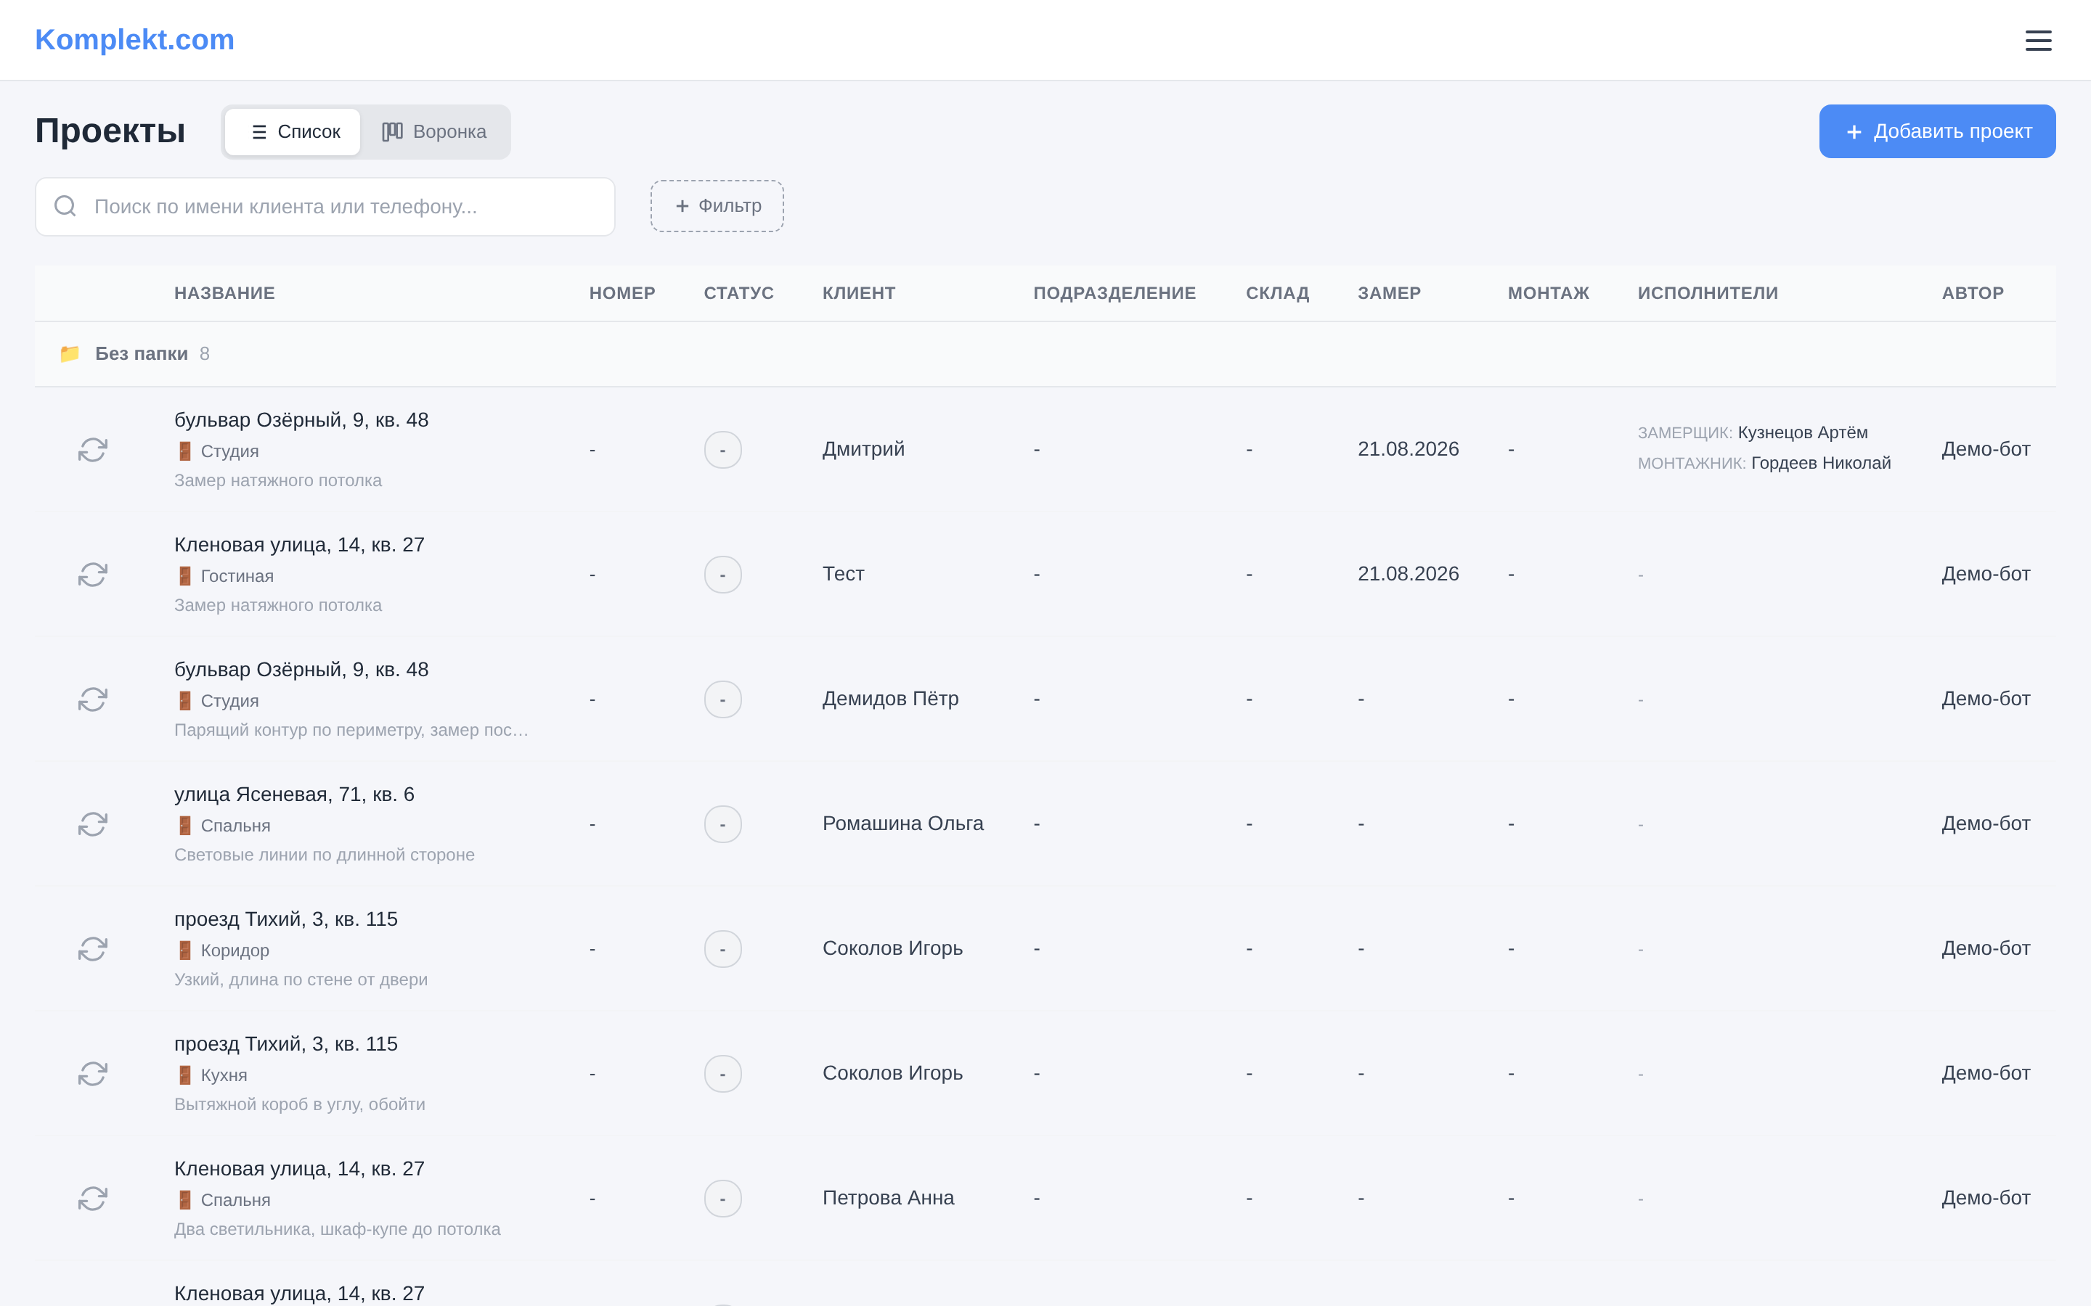Click the МОНТАЖ column header

pos(1549,293)
